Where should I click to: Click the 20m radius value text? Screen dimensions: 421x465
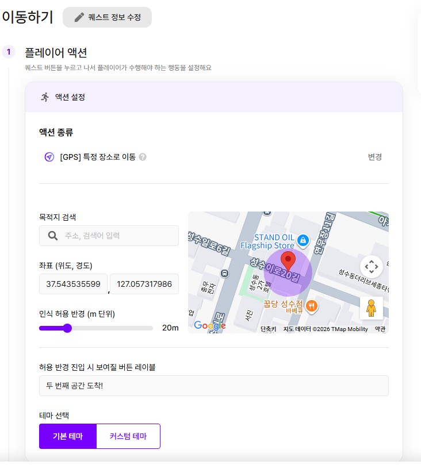(x=170, y=328)
